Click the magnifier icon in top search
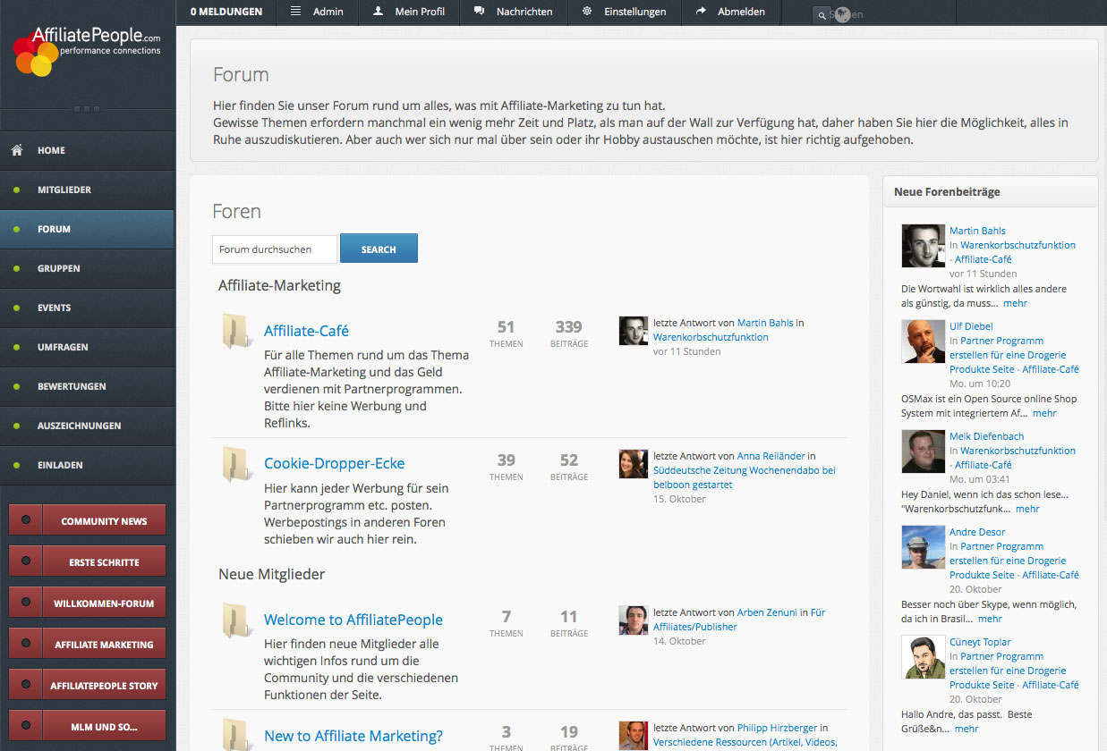 click(x=822, y=16)
